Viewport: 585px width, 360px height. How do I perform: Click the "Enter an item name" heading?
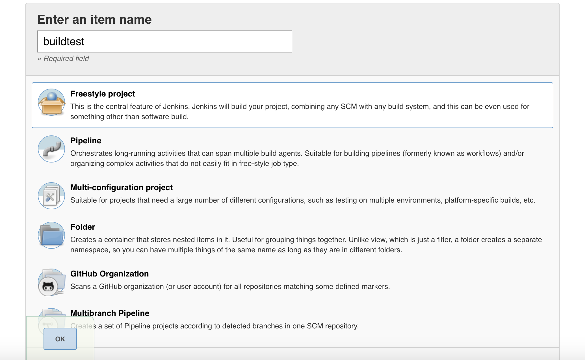pos(94,19)
